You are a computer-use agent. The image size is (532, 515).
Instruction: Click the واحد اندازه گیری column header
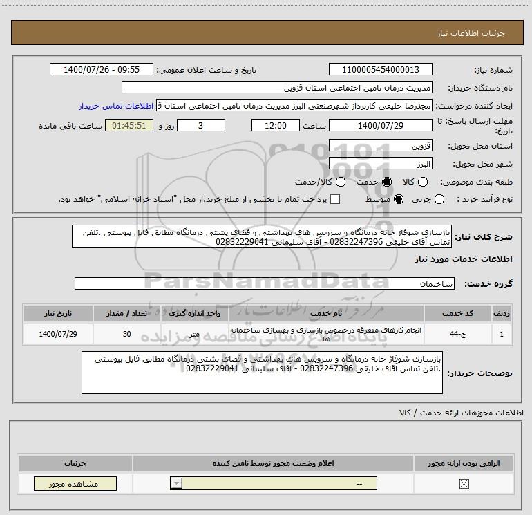194,313
